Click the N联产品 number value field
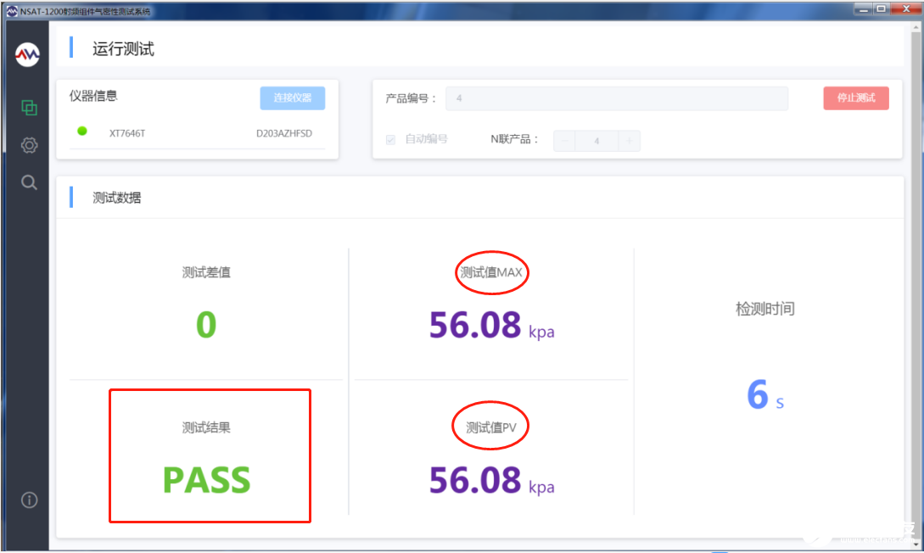Image resolution: width=924 pixels, height=553 pixels. (596, 141)
